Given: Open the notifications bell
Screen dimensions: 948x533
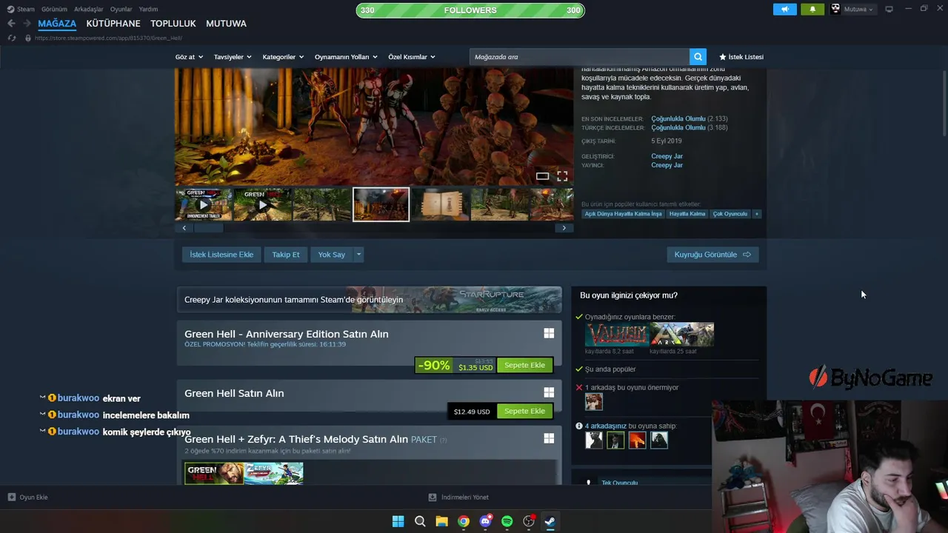Looking at the screenshot, I should tap(812, 9).
